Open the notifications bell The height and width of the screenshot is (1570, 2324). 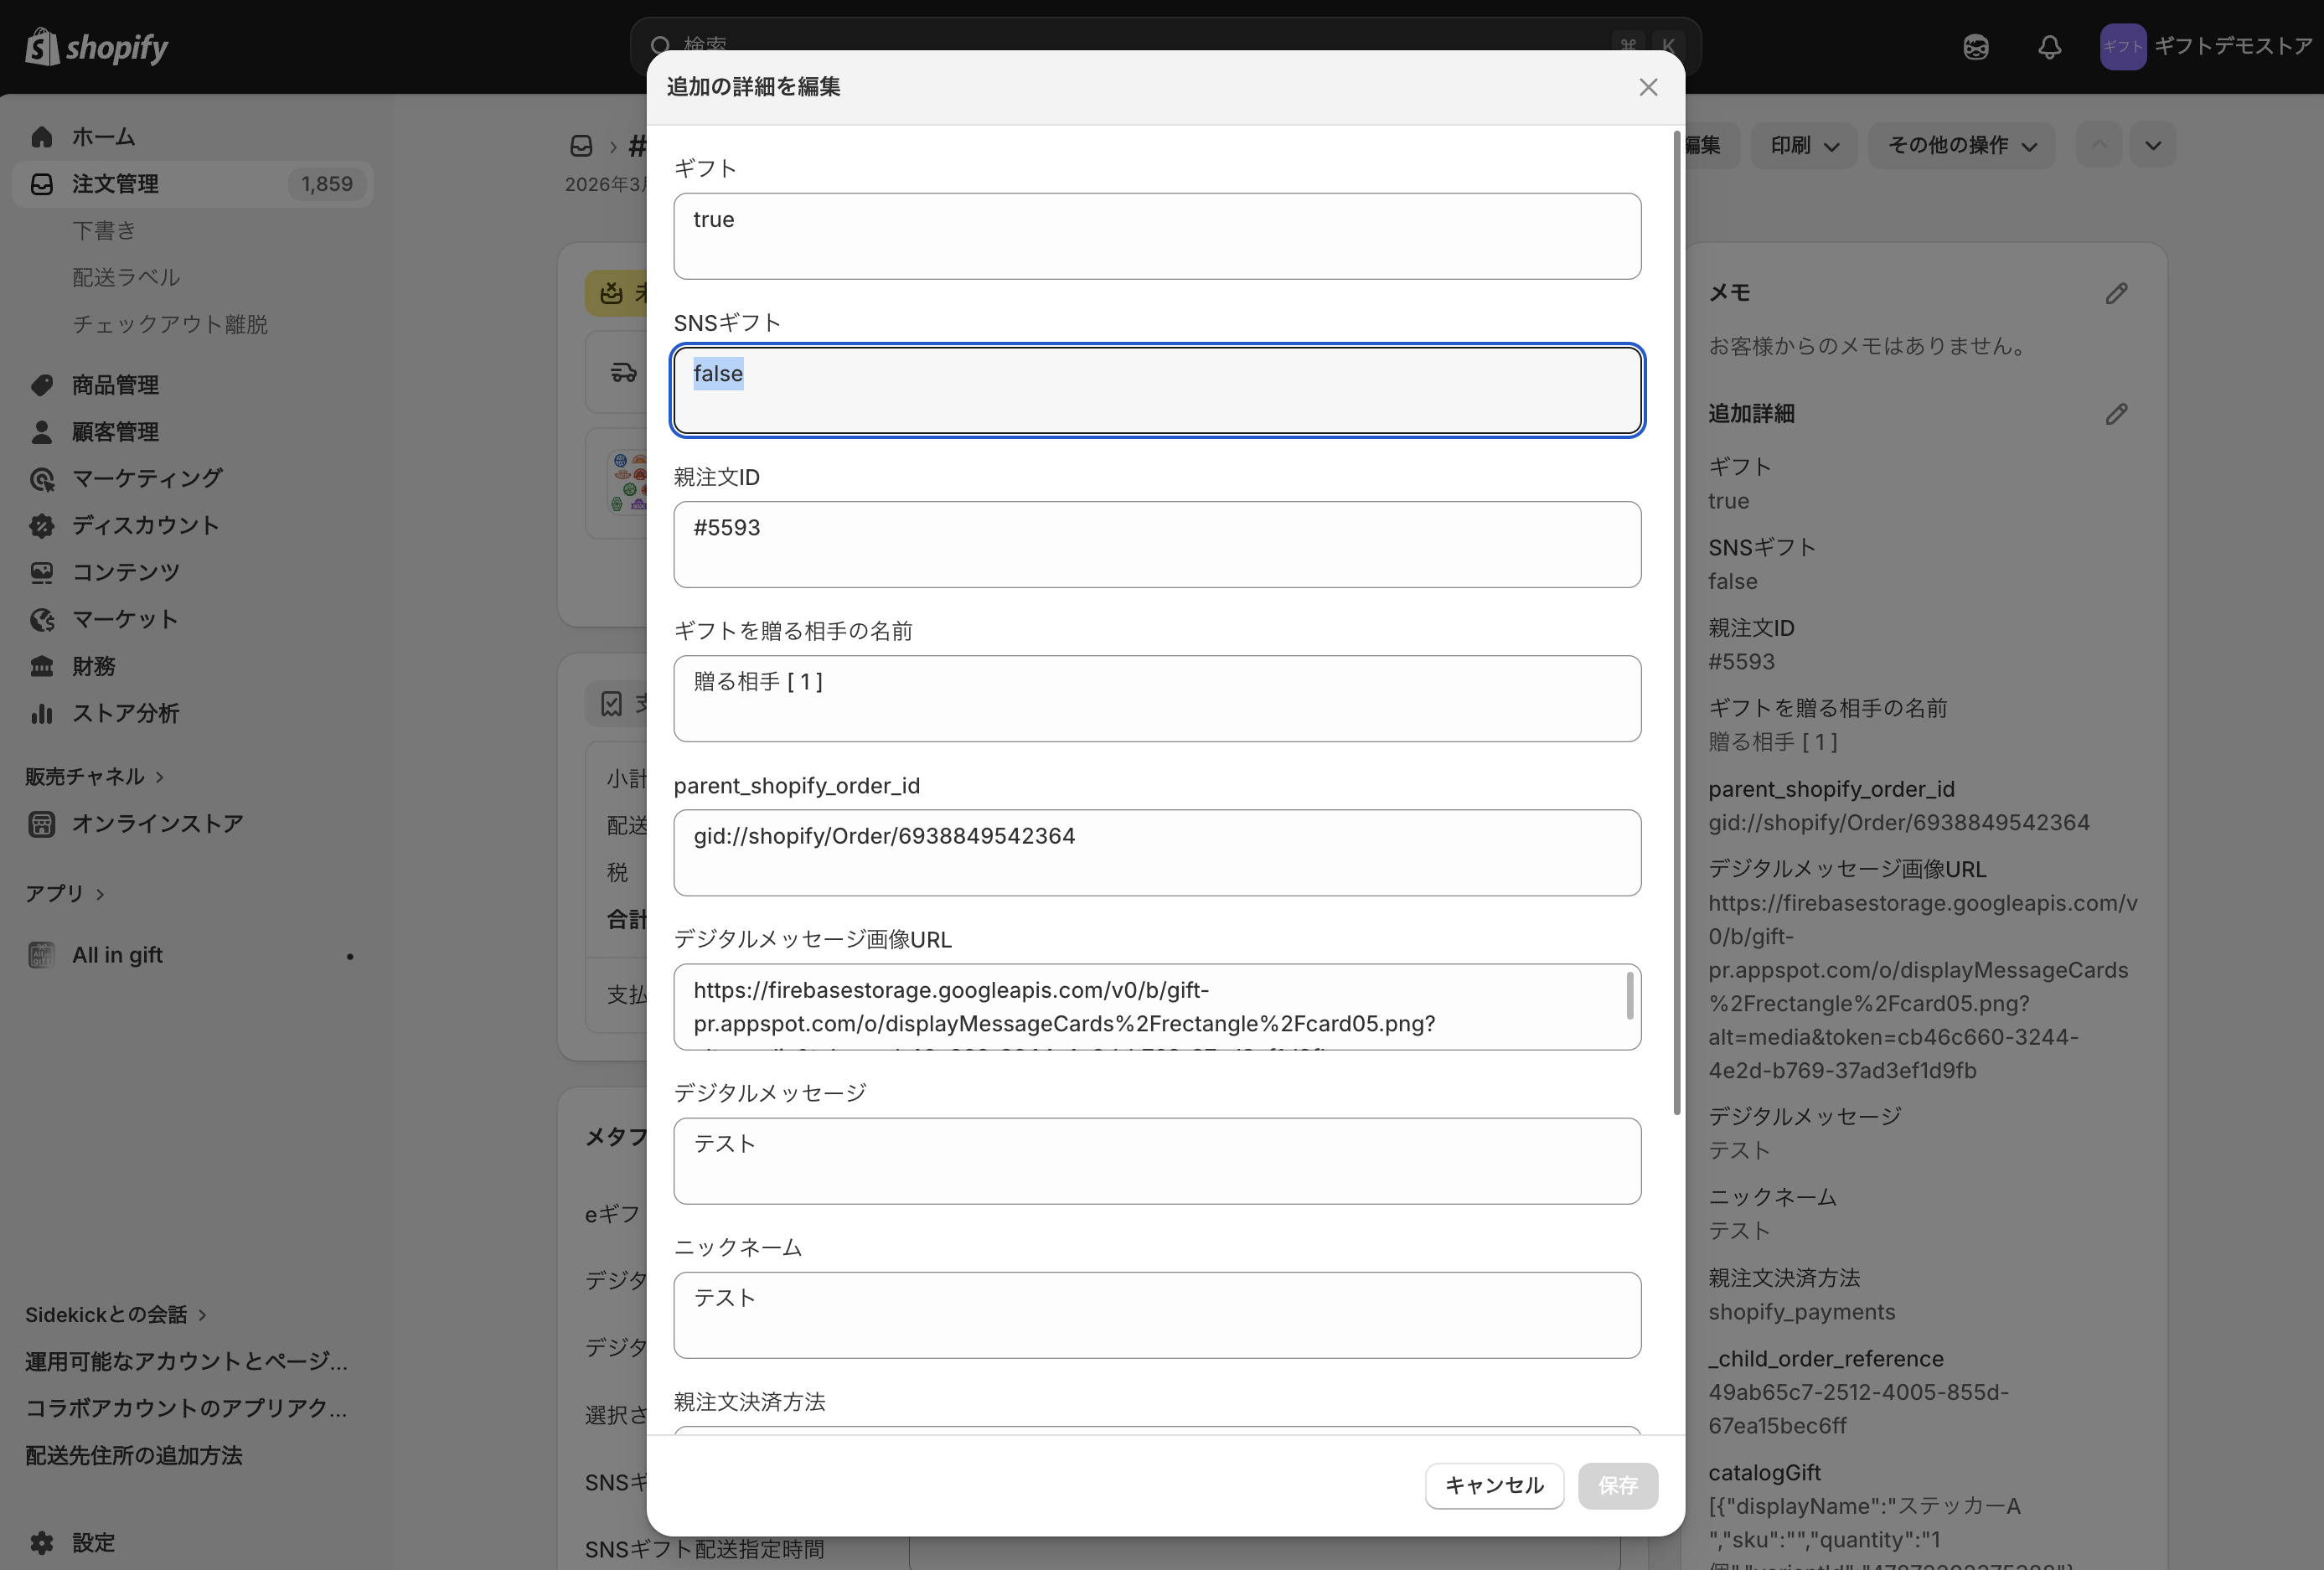tap(2049, 47)
